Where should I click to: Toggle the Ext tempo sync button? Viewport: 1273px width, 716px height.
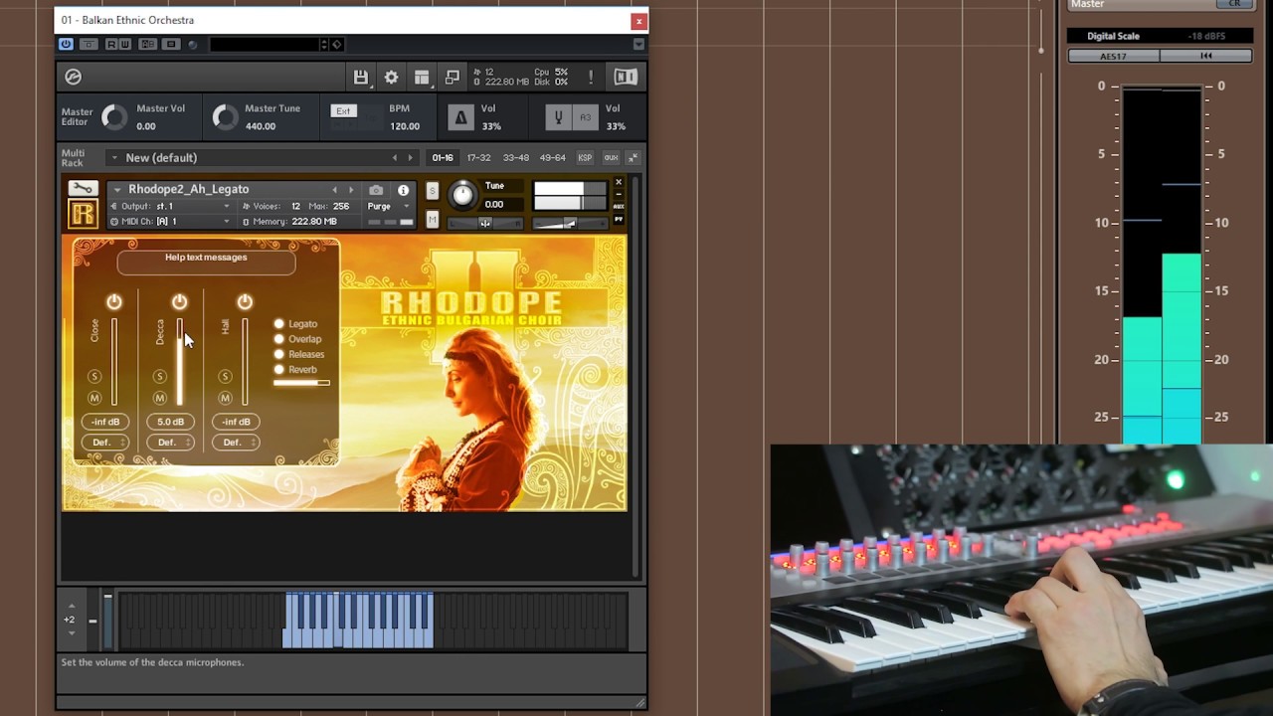(343, 111)
